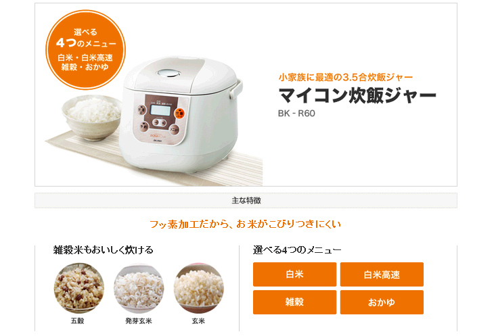Image resolution: width=494 pixels, height=336 pixels.
Task: Click the orange フッ素加工 headline text
Action: pyautogui.click(x=246, y=224)
